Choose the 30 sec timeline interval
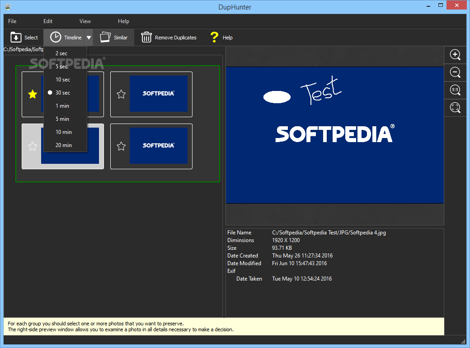Screen dimensions: 470x348 click(63, 93)
